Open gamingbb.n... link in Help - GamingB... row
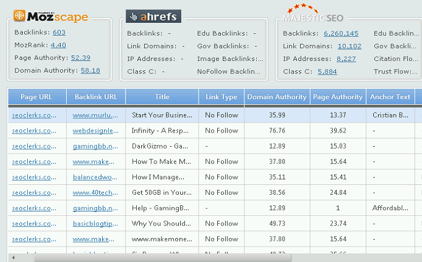 pyautogui.click(x=95, y=208)
